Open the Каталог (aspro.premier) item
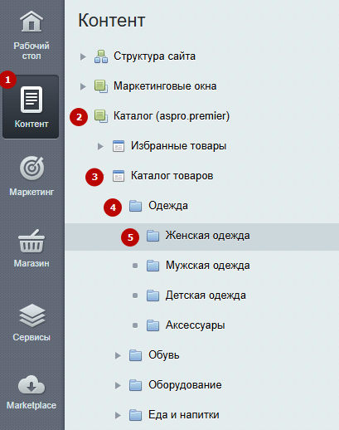 click(172, 116)
